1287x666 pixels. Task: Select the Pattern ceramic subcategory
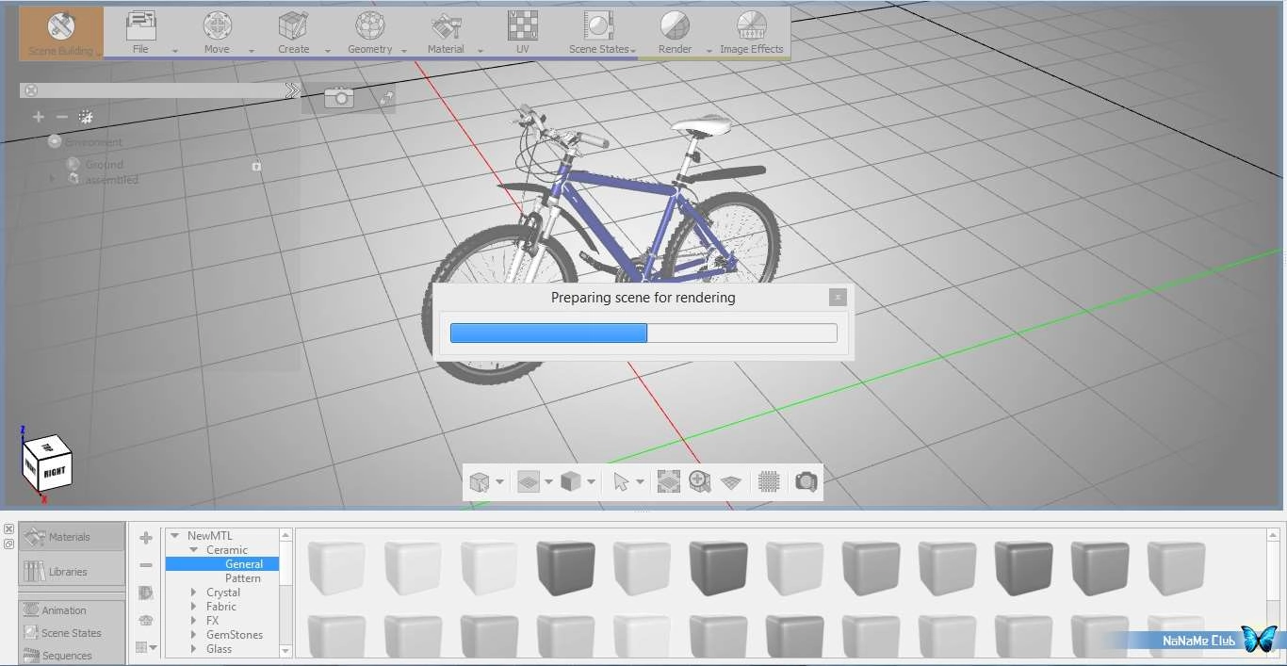point(243,578)
